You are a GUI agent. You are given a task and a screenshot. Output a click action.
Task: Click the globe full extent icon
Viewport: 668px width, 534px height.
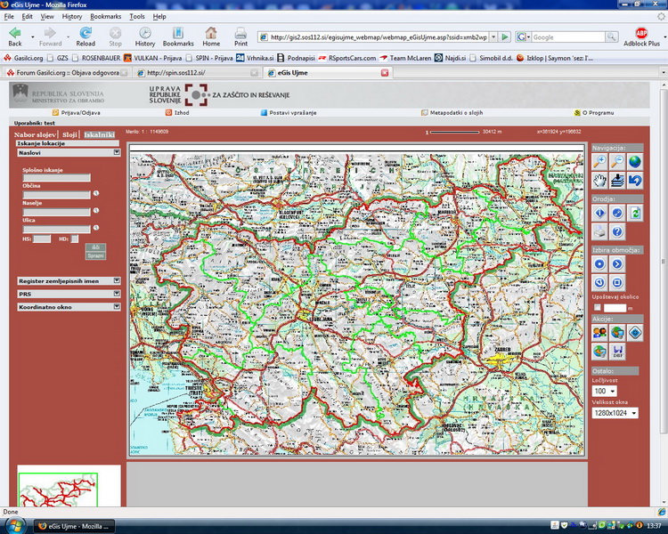[x=633, y=161]
